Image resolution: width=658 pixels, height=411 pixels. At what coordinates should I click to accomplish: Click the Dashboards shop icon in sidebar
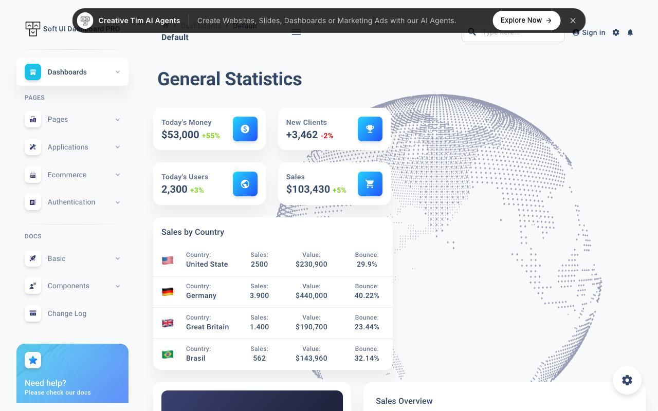click(x=33, y=72)
